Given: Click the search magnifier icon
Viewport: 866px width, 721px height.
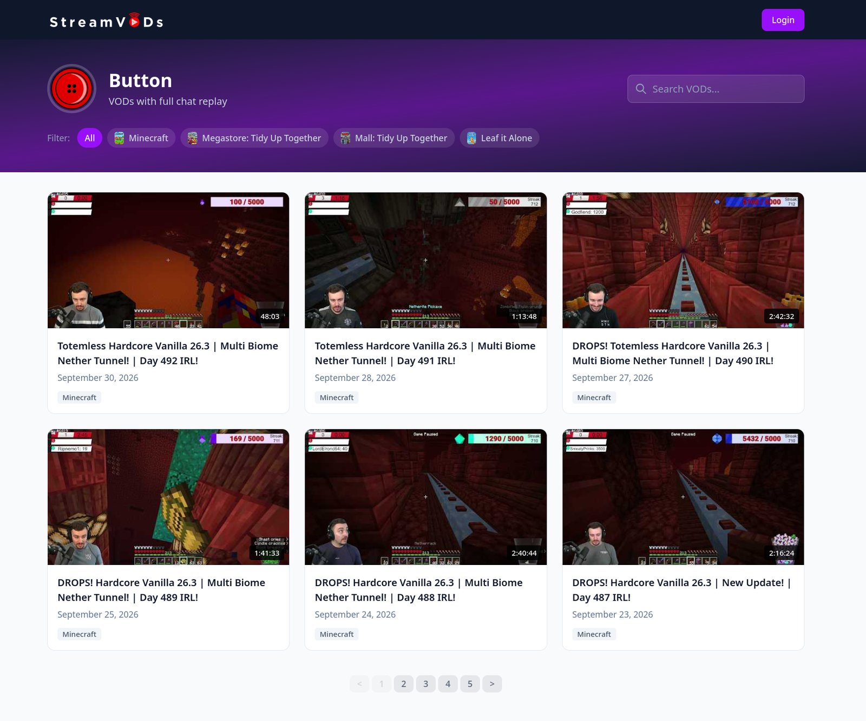Looking at the screenshot, I should [641, 89].
